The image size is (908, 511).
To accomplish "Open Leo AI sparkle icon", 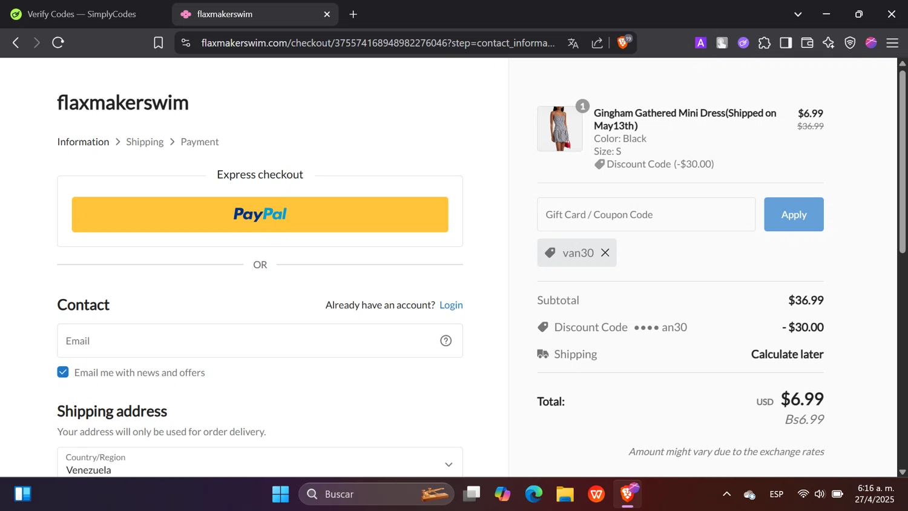I will [x=828, y=42].
